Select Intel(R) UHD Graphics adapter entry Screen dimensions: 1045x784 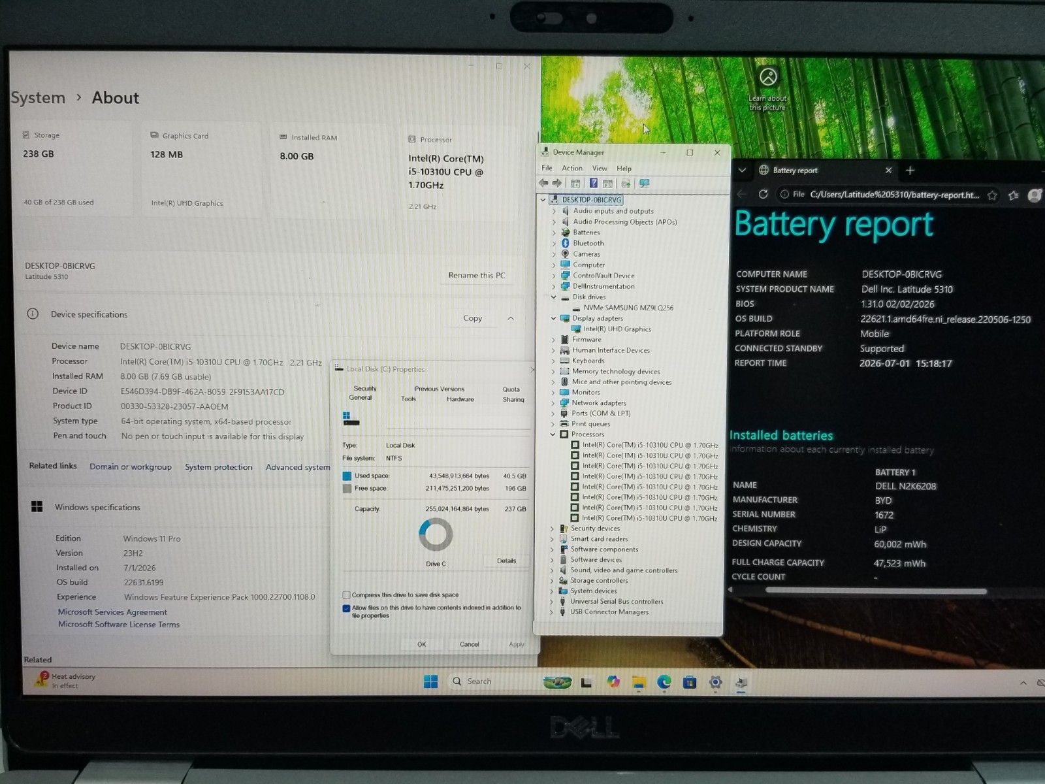[x=617, y=329]
